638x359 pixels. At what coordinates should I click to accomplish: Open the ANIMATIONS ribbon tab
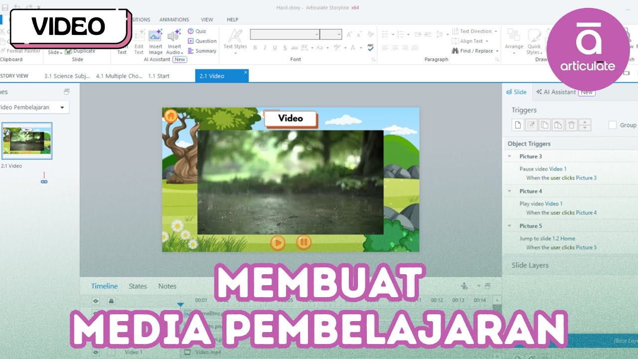tap(174, 19)
